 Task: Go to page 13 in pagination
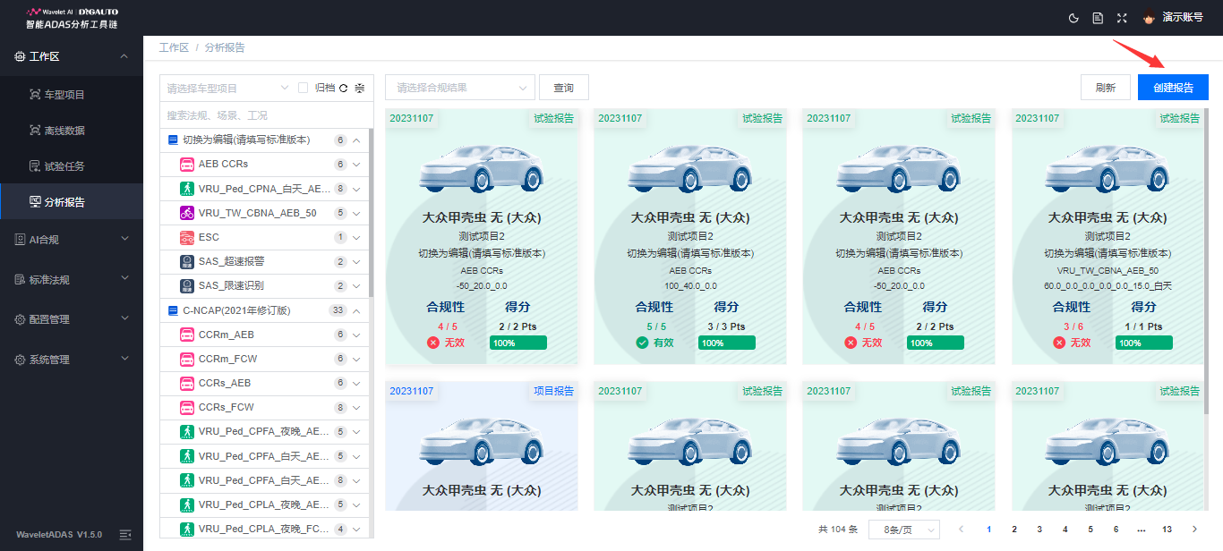[1167, 529]
